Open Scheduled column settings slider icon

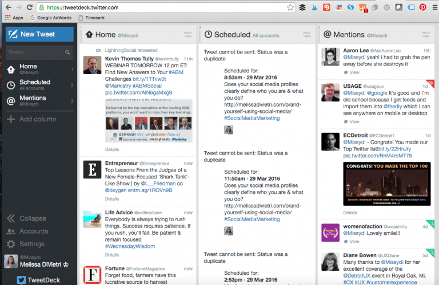307,35
